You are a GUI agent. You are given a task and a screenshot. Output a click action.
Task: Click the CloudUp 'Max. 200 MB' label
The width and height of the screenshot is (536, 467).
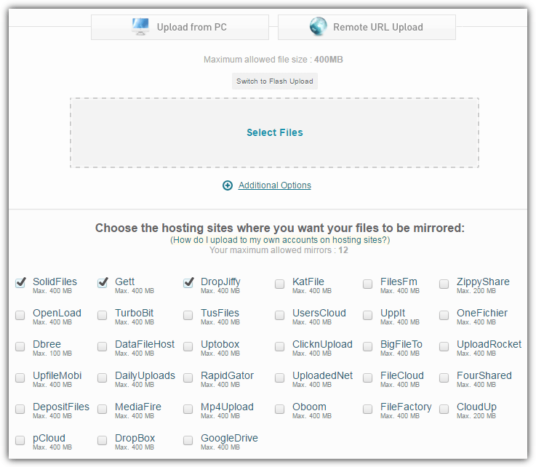(476, 416)
